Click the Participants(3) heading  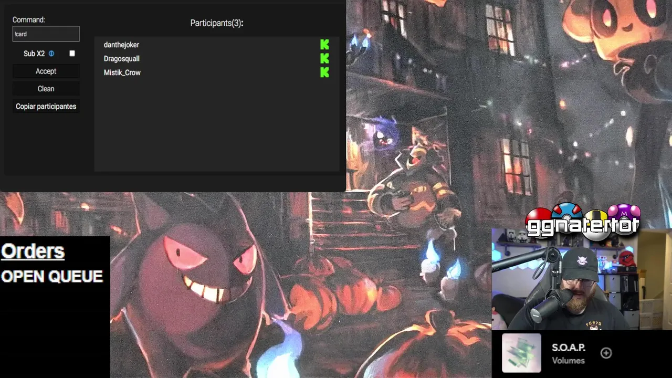[x=217, y=23]
